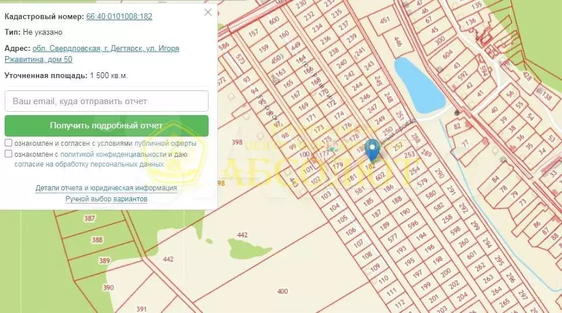Close the cadastral info popup

[x=208, y=13]
